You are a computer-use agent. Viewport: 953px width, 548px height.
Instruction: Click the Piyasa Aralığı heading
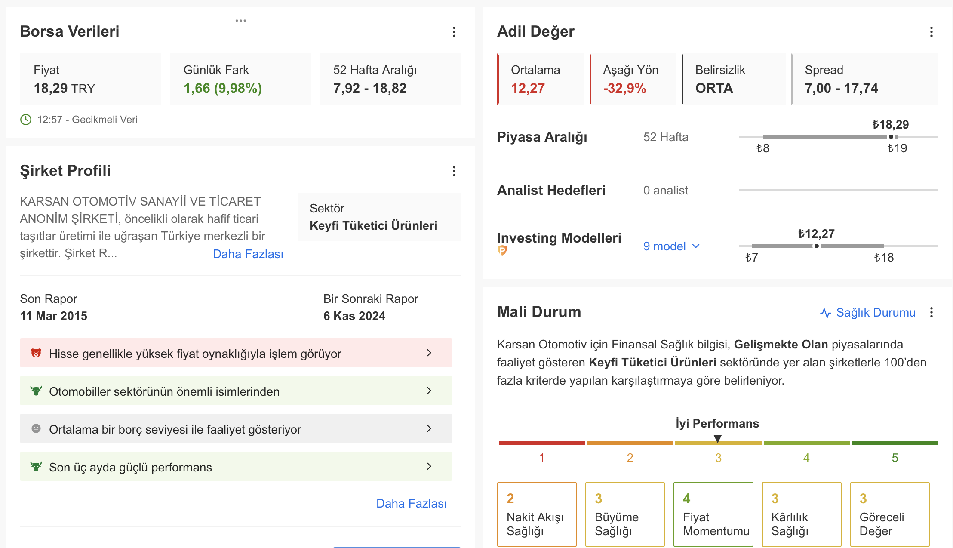pyautogui.click(x=542, y=137)
